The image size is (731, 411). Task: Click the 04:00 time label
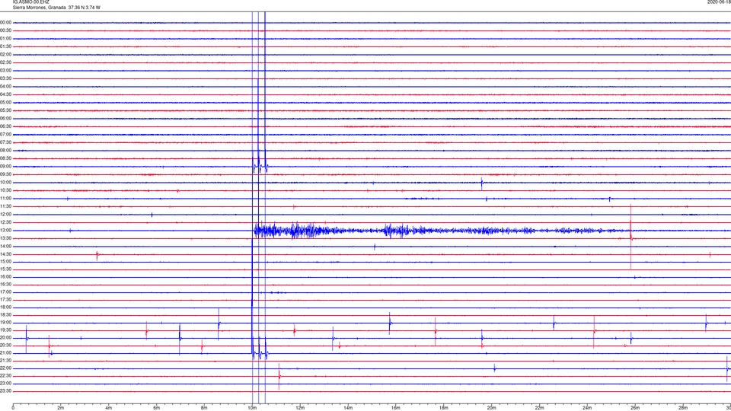[x=5, y=86]
